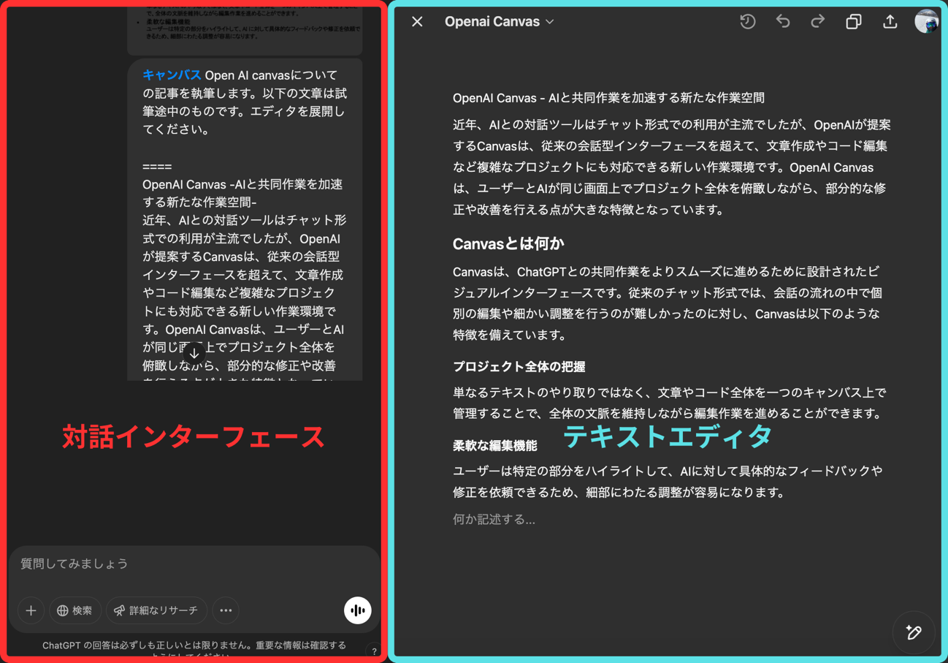The image size is (948, 663).
Task: Toggle the 検索 web search option
Action: (x=75, y=610)
